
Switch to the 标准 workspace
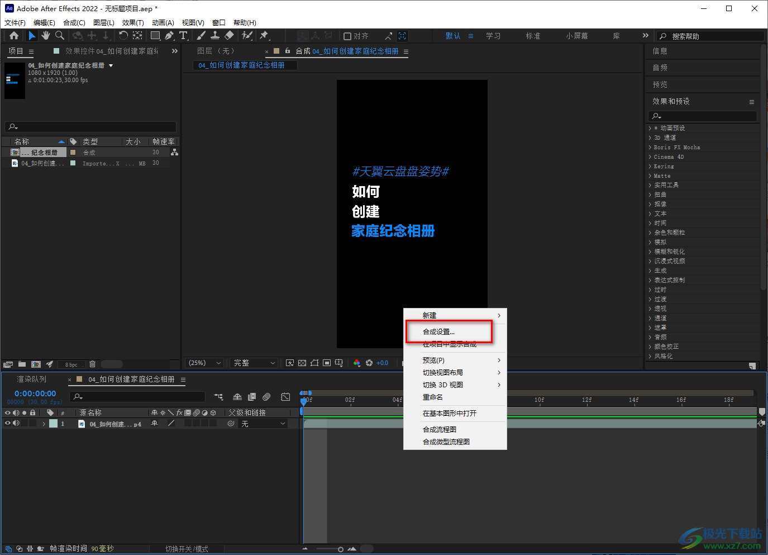pos(533,36)
